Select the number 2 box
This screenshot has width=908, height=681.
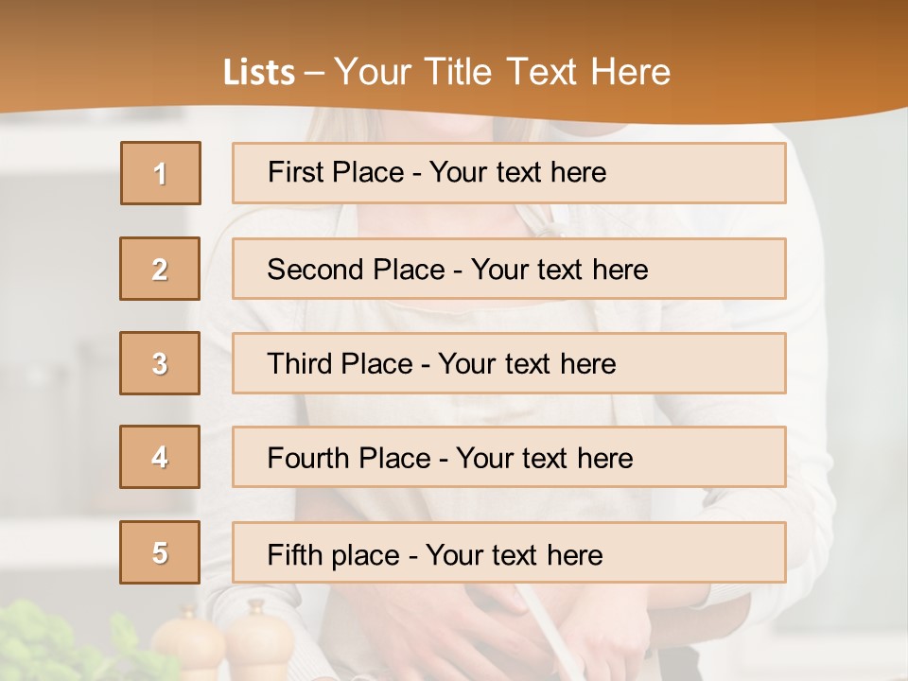160,269
